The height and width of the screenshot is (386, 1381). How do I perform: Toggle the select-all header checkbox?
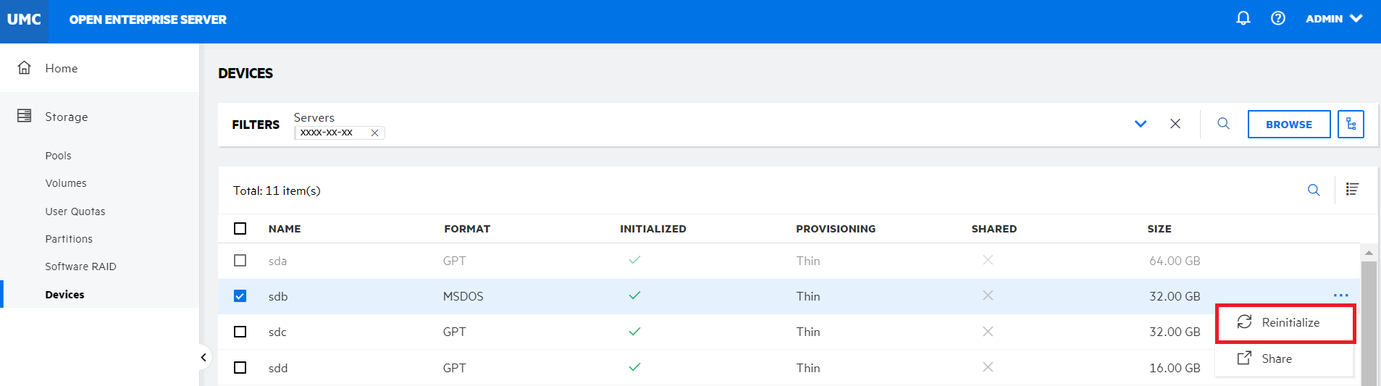[240, 229]
